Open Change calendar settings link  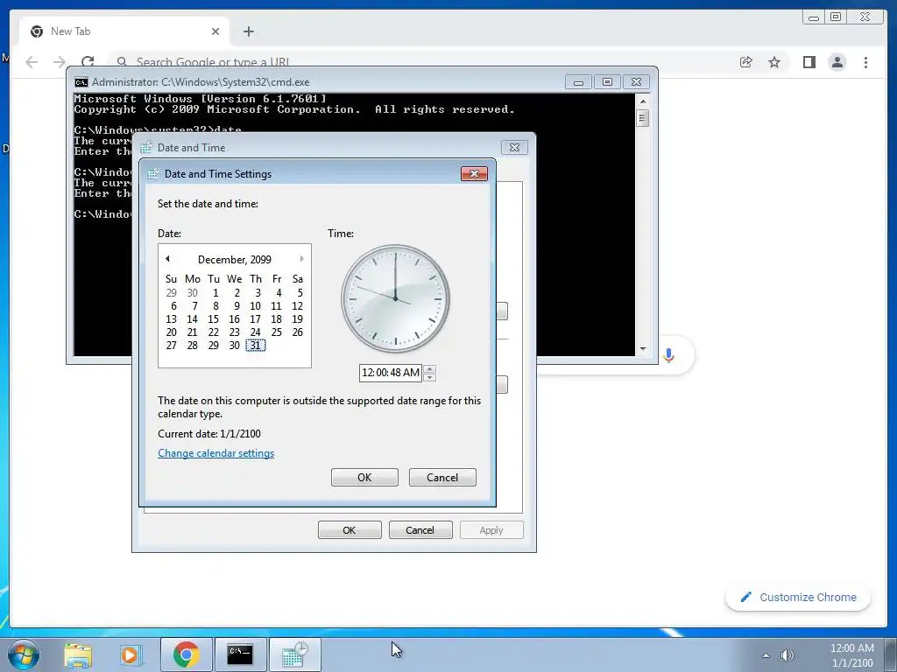[215, 453]
